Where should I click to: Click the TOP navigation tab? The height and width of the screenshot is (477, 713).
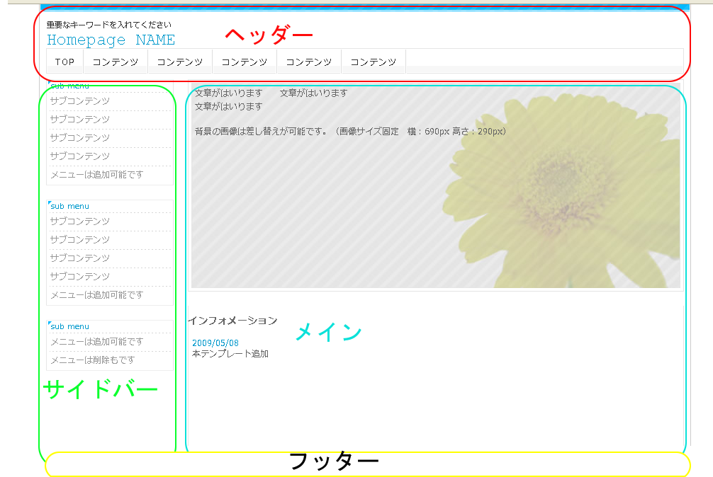coord(64,62)
